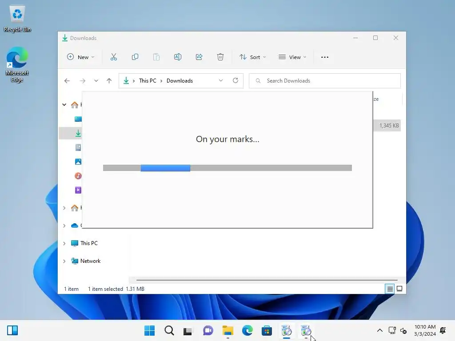Open clock and date 10:10 AM
This screenshot has width=455, height=341.
point(425,330)
